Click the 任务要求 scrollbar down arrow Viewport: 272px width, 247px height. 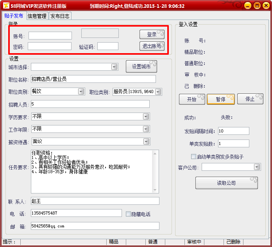[155, 190]
